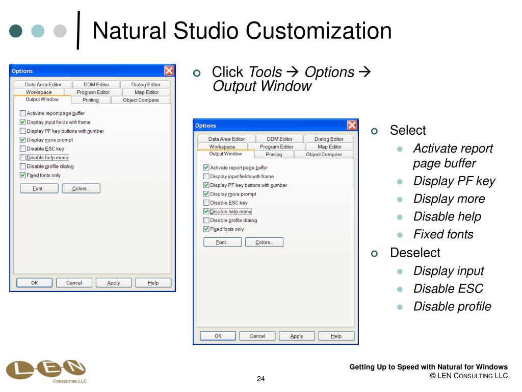Image resolution: width=522 pixels, height=392 pixels.
Task: Select Object Compare tab in left dialog
Action: [x=141, y=100]
